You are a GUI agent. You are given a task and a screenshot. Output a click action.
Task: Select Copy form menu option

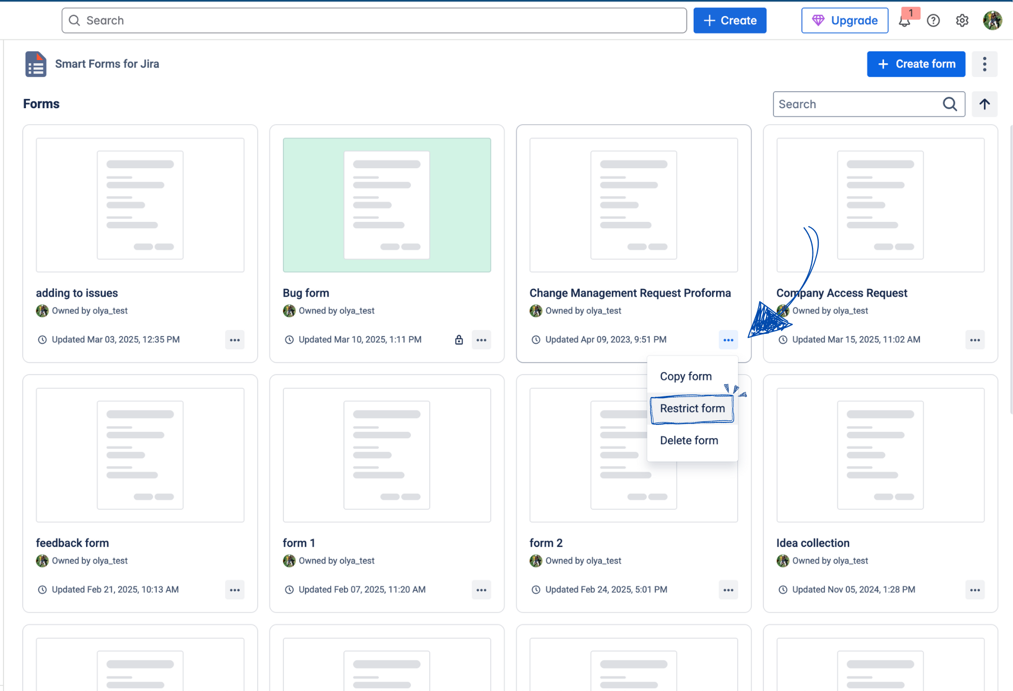pyautogui.click(x=686, y=376)
